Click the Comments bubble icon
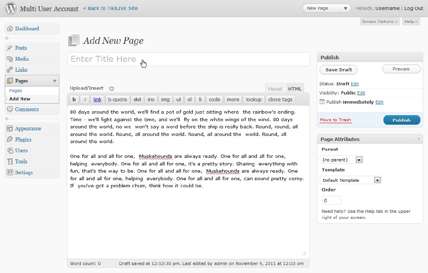The image size is (428, 273). click(10, 109)
